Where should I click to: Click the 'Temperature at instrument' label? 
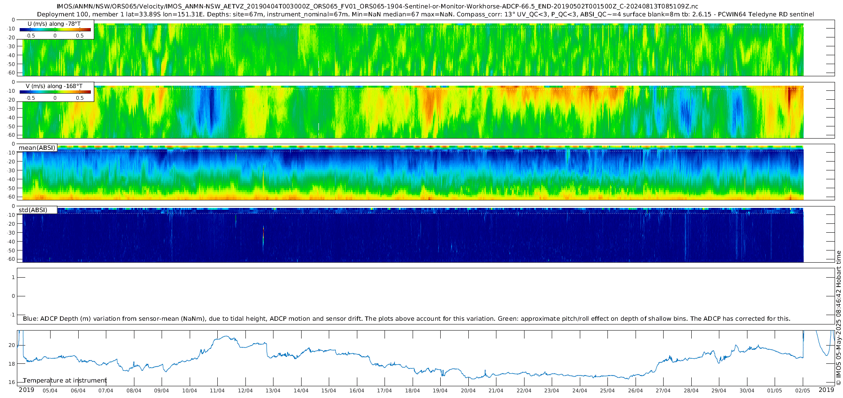65,381
